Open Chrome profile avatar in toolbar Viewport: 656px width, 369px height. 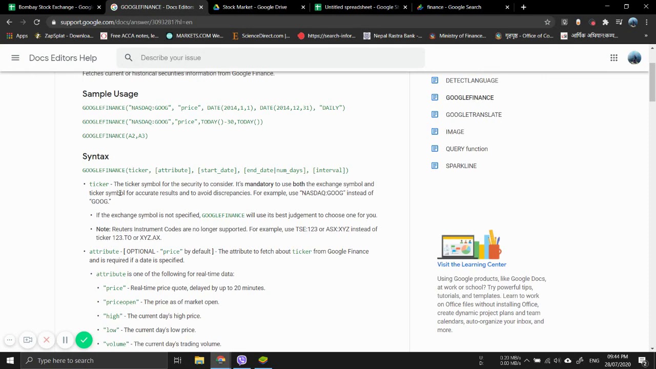633,22
